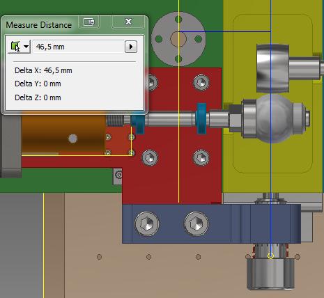Select the Delta X value line
The height and width of the screenshot is (298, 324).
[43, 70]
